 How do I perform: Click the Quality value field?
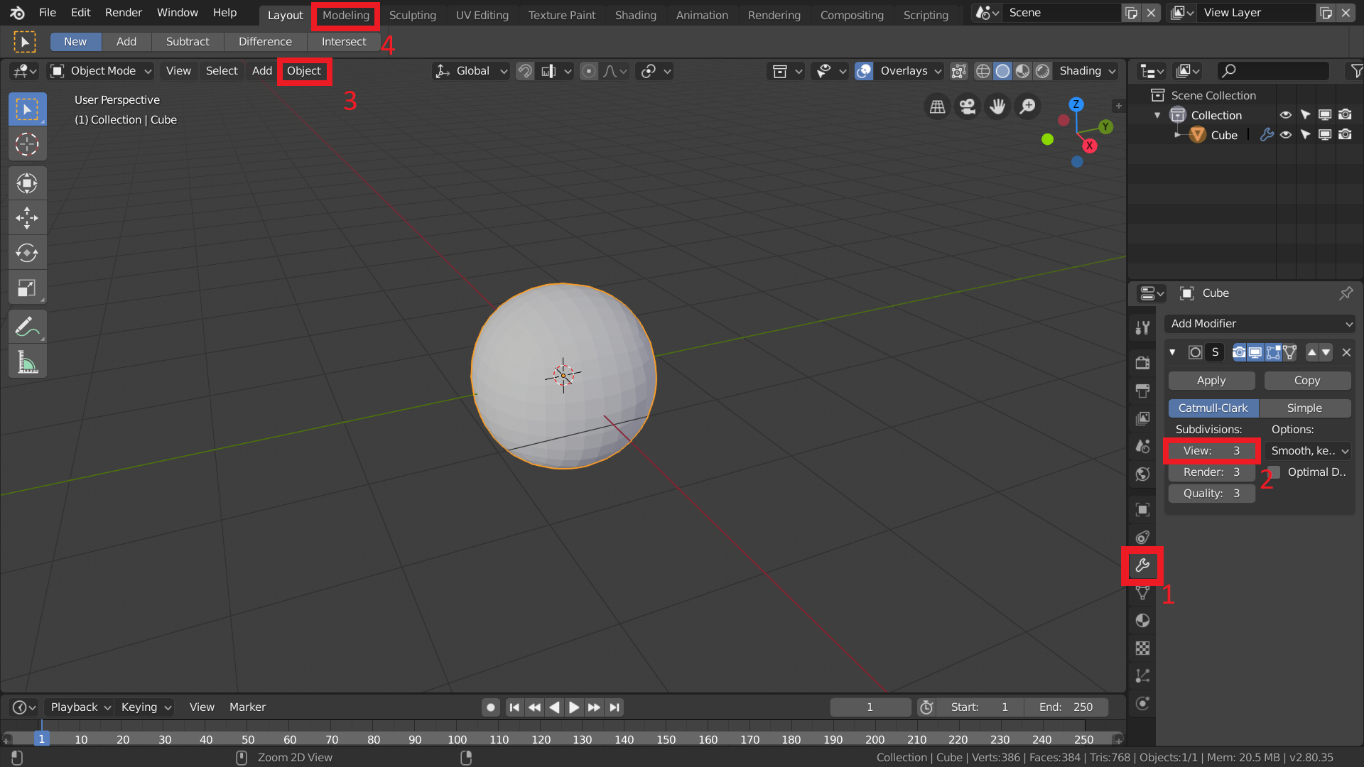1212,494
